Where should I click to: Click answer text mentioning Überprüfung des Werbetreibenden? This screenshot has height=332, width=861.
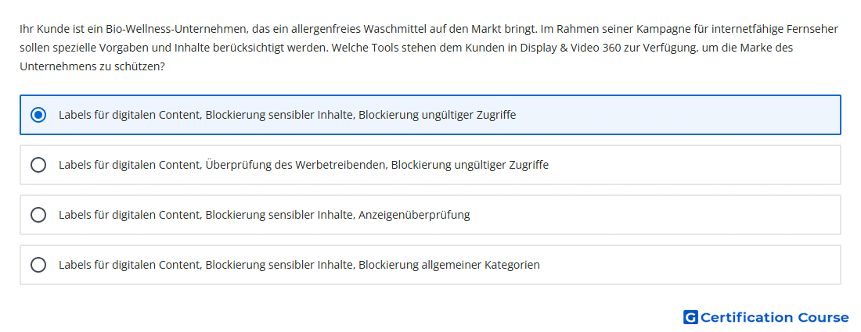(304, 165)
